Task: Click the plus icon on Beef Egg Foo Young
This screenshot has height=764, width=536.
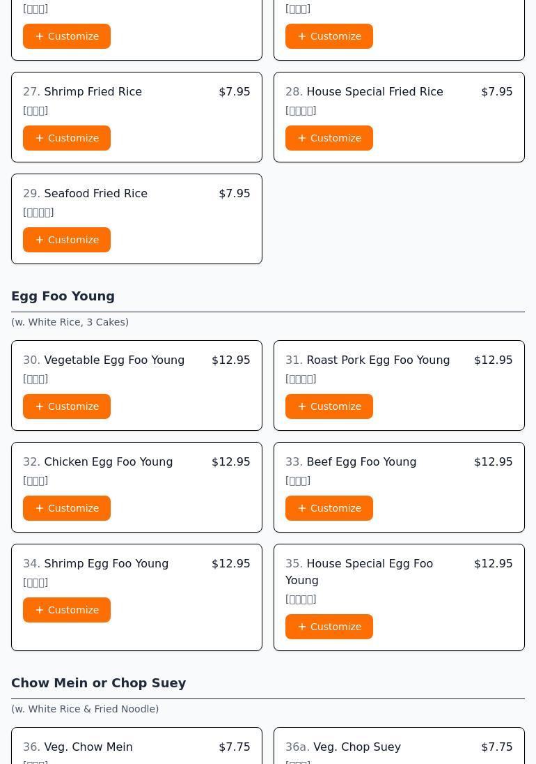Action: coord(302,508)
